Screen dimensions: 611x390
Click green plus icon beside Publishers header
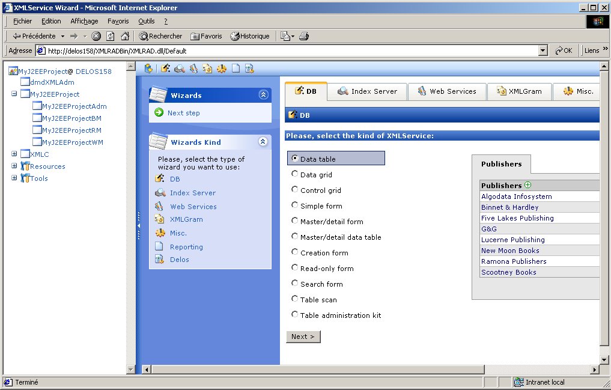[528, 185]
